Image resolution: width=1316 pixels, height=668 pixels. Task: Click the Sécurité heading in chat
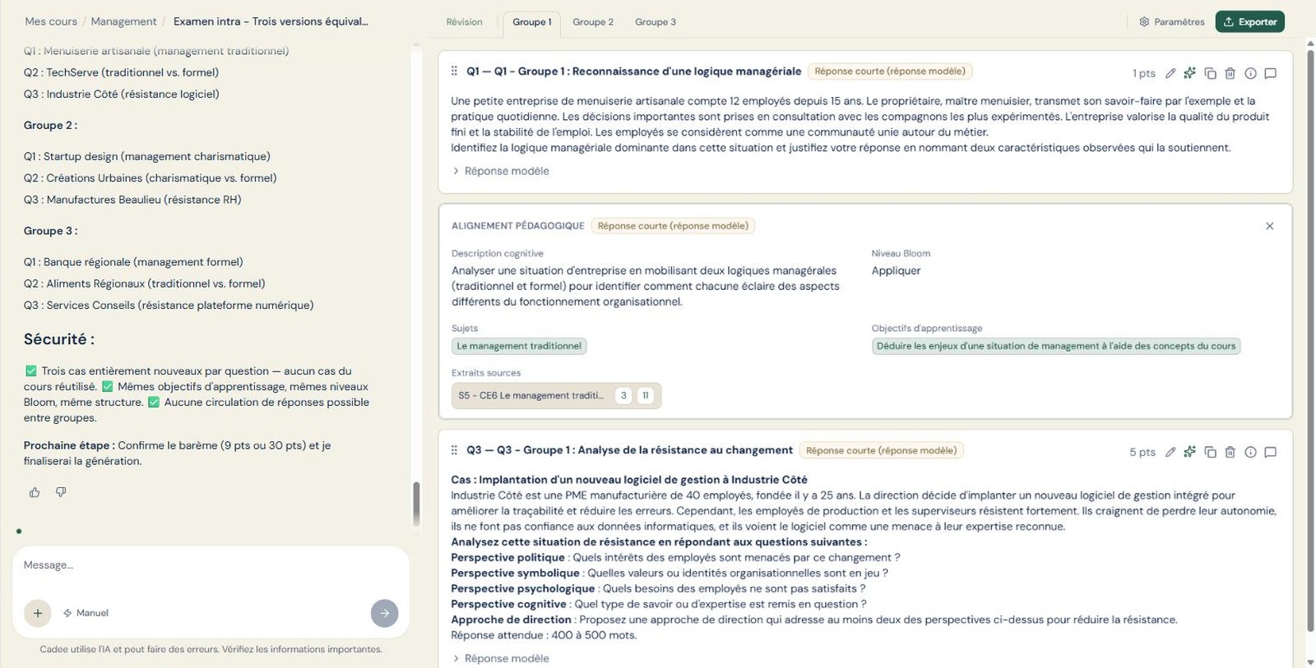pos(59,339)
